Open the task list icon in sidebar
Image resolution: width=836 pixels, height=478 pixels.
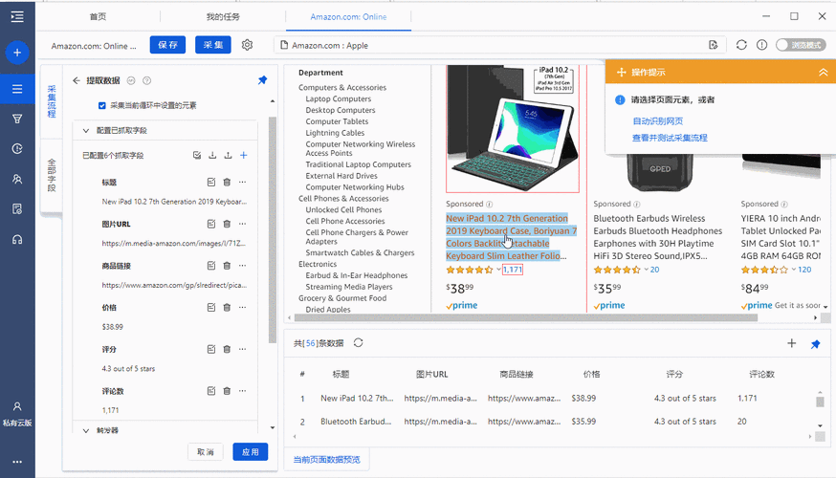click(17, 89)
